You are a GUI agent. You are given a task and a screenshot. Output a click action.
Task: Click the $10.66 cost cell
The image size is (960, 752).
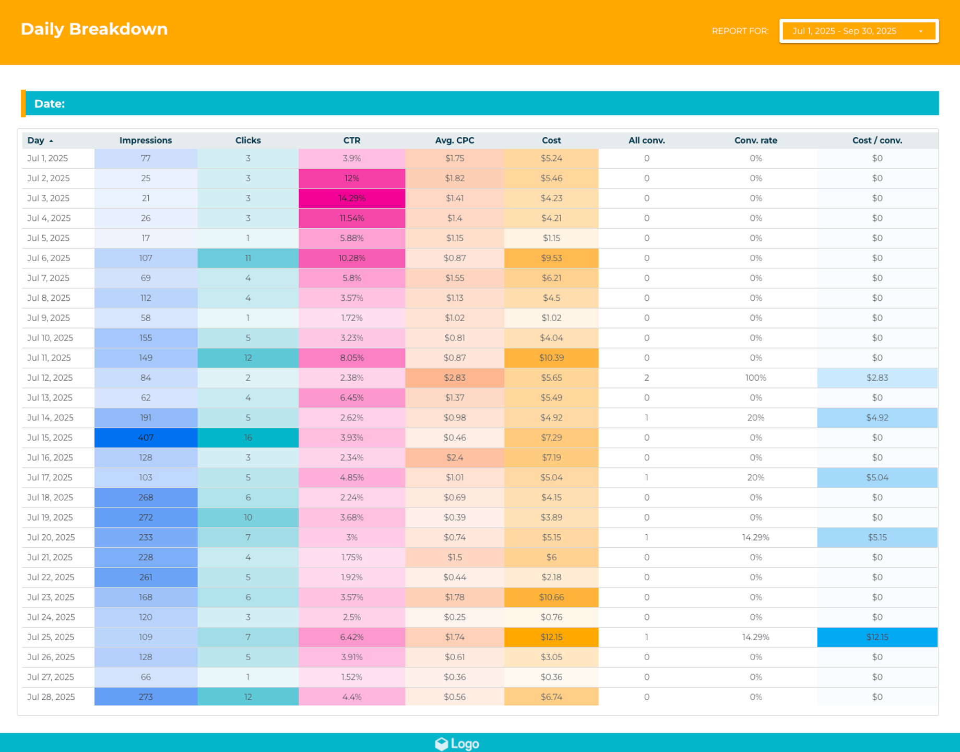tap(551, 597)
